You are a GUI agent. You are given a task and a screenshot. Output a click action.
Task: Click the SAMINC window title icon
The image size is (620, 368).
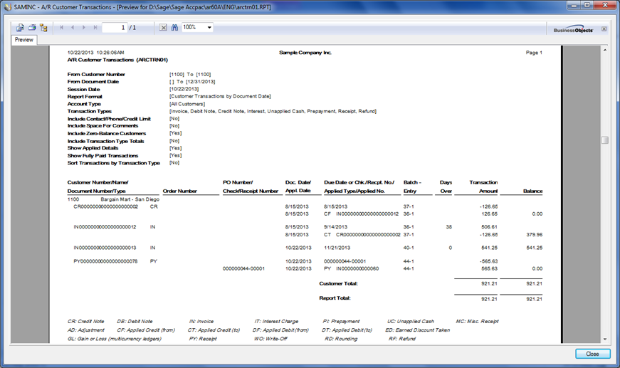tap(8, 7)
